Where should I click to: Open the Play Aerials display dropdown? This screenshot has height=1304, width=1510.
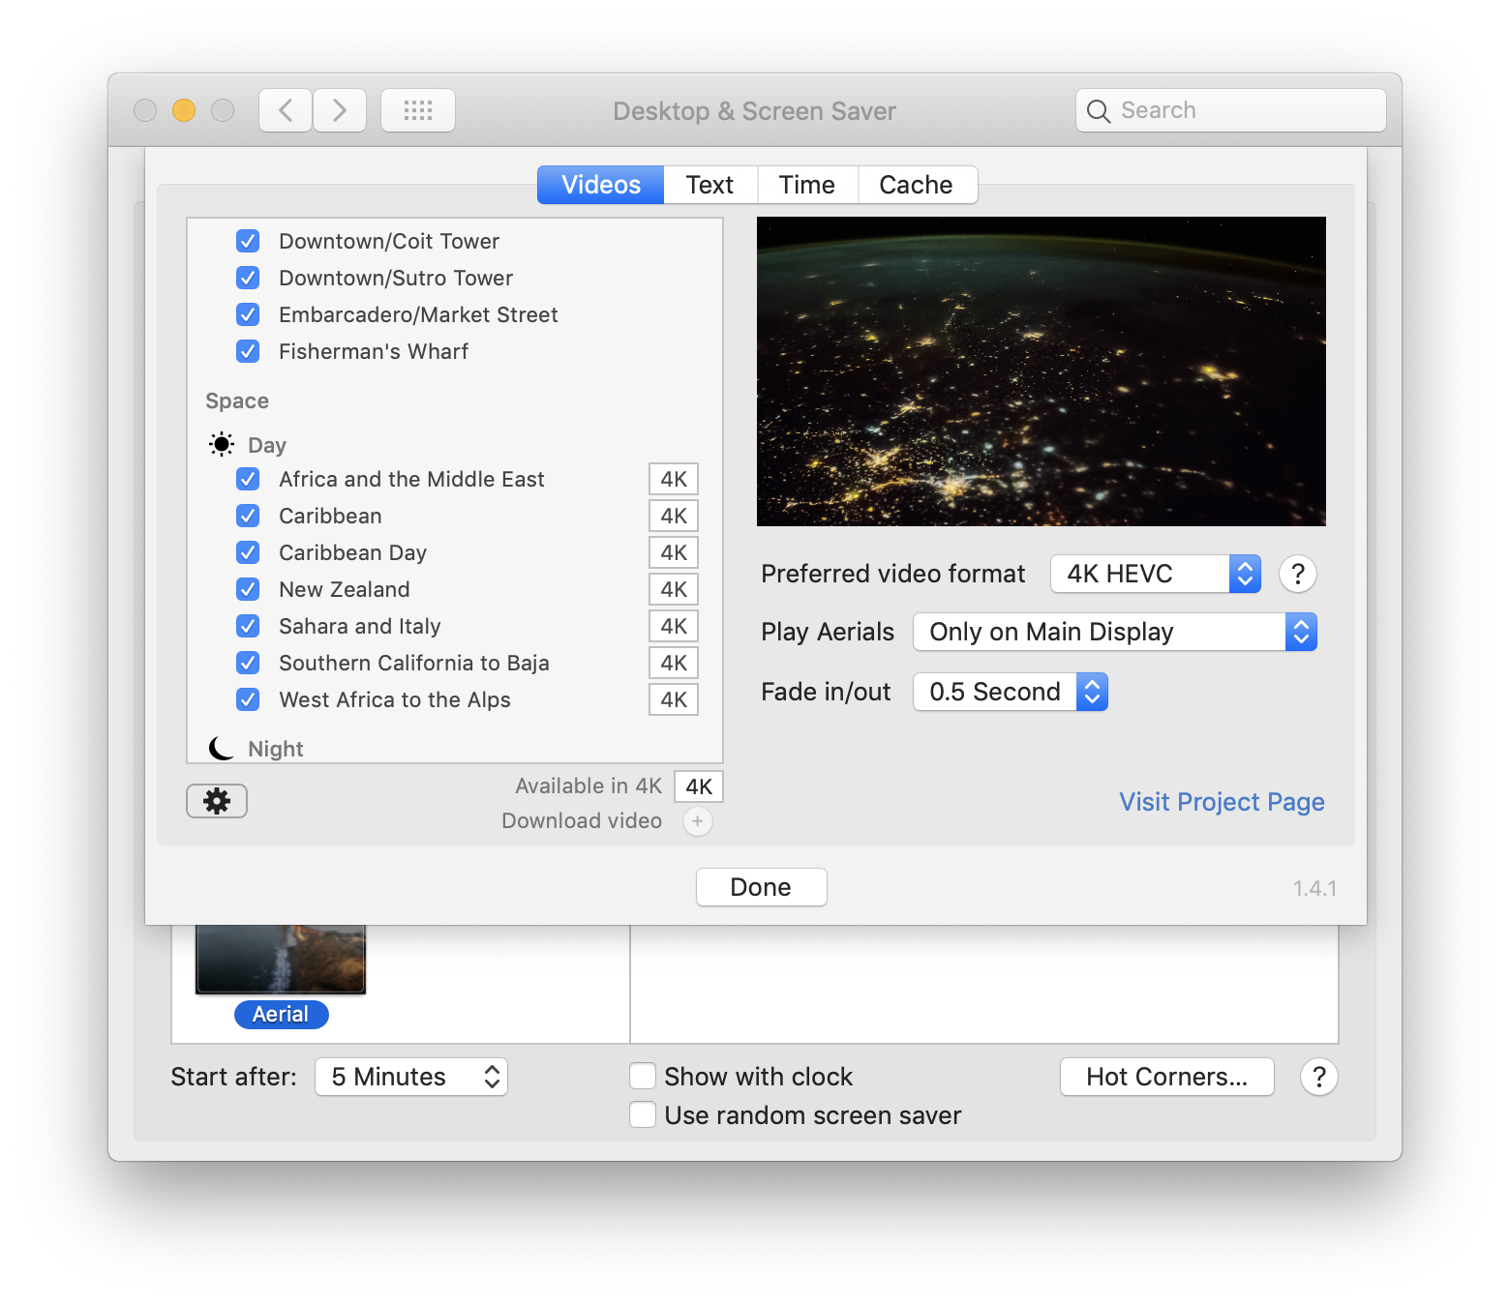[1115, 633]
